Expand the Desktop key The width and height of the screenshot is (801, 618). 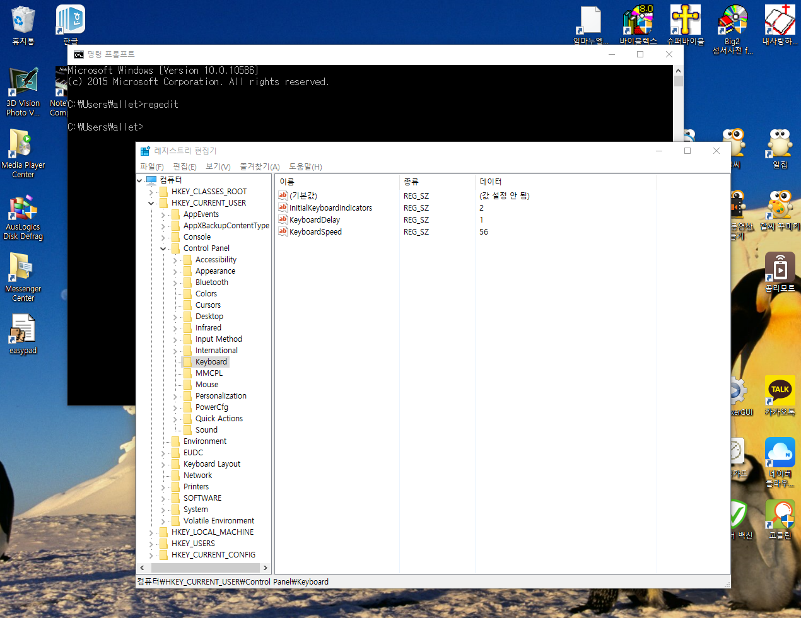click(x=175, y=317)
